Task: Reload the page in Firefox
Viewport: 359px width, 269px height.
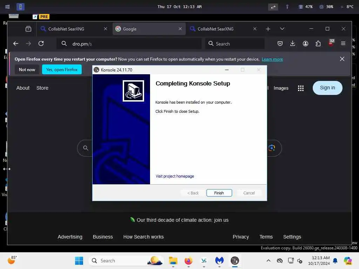Action: [41, 43]
